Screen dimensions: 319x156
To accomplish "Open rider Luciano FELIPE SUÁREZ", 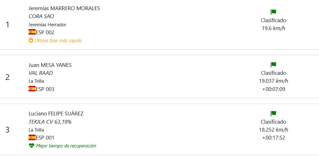I will click(x=56, y=114).
